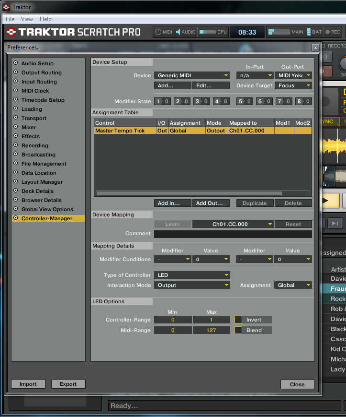This screenshot has height=417, width=346.
Task: Click the Comment input field
Action: coord(233,234)
